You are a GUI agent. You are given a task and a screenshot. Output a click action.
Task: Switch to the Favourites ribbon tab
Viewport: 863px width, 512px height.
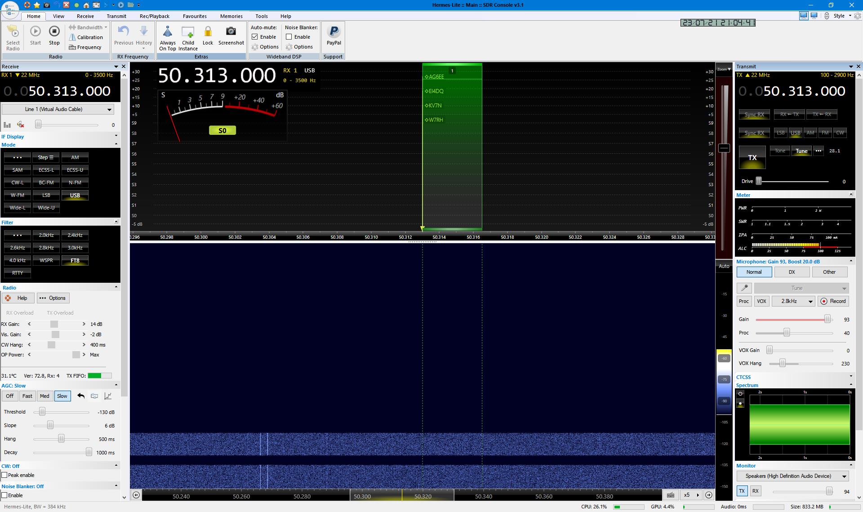[x=195, y=16]
